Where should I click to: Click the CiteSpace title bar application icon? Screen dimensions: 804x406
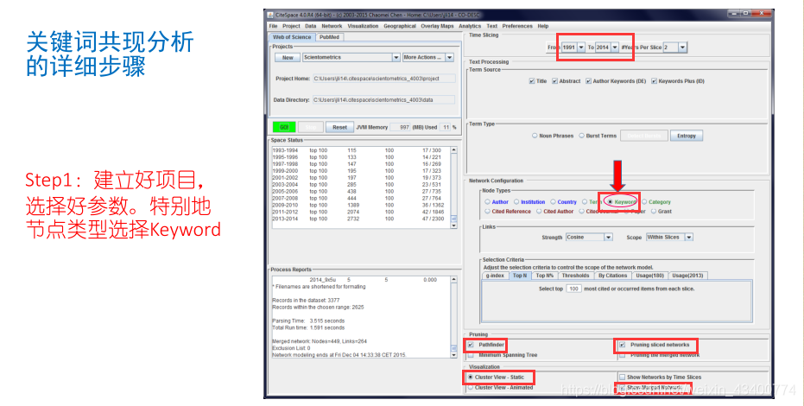[270, 15]
